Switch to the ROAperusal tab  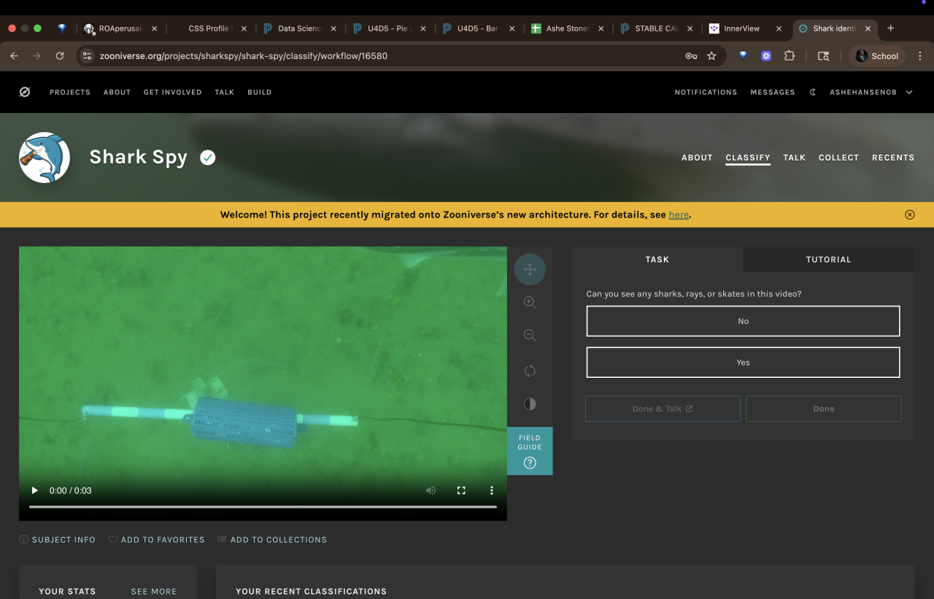tap(121, 28)
